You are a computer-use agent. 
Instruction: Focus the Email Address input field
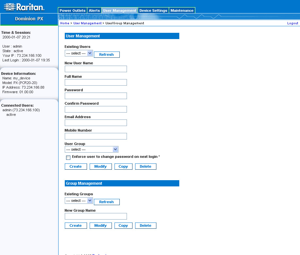tap(96, 123)
